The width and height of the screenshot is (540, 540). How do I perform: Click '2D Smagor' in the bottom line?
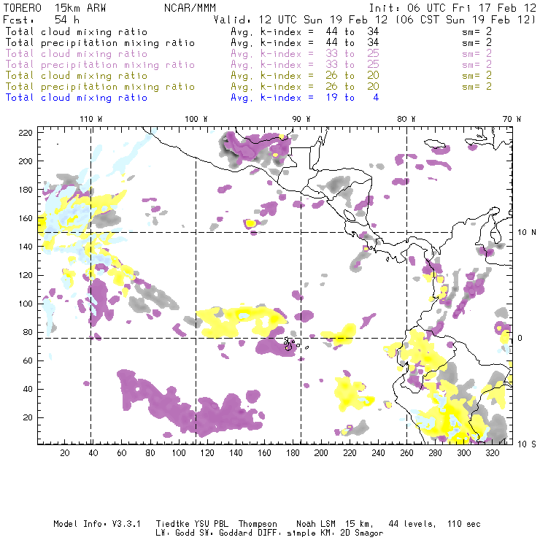362,533
